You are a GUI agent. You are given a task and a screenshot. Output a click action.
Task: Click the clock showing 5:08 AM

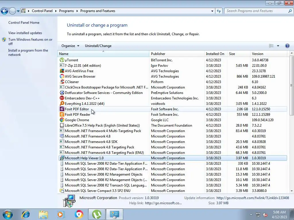(279, 212)
